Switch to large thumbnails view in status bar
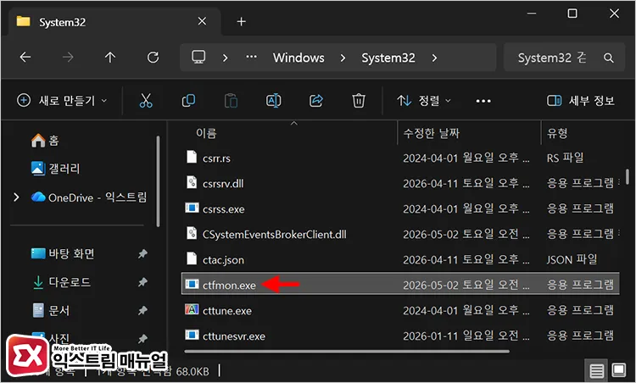This screenshot has width=636, height=383. click(619, 370)
